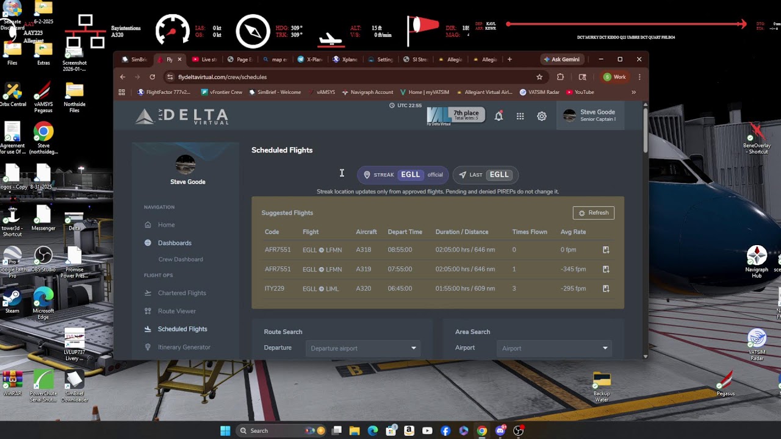The image size is (781, 439).
Task: Open Route Viewer in the sidebar
Action: (x=176, y=311)
